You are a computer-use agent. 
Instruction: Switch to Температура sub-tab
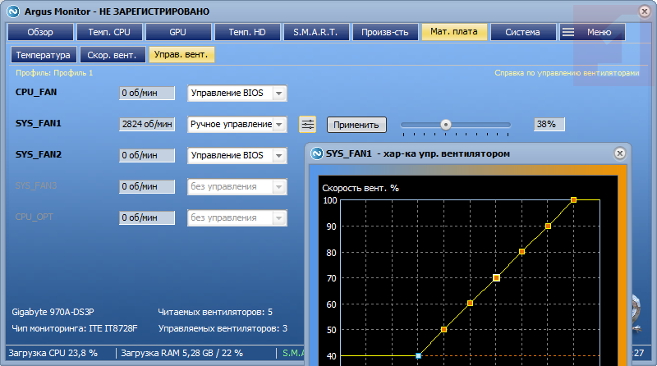pyautogui.click(x=44, y=55)
